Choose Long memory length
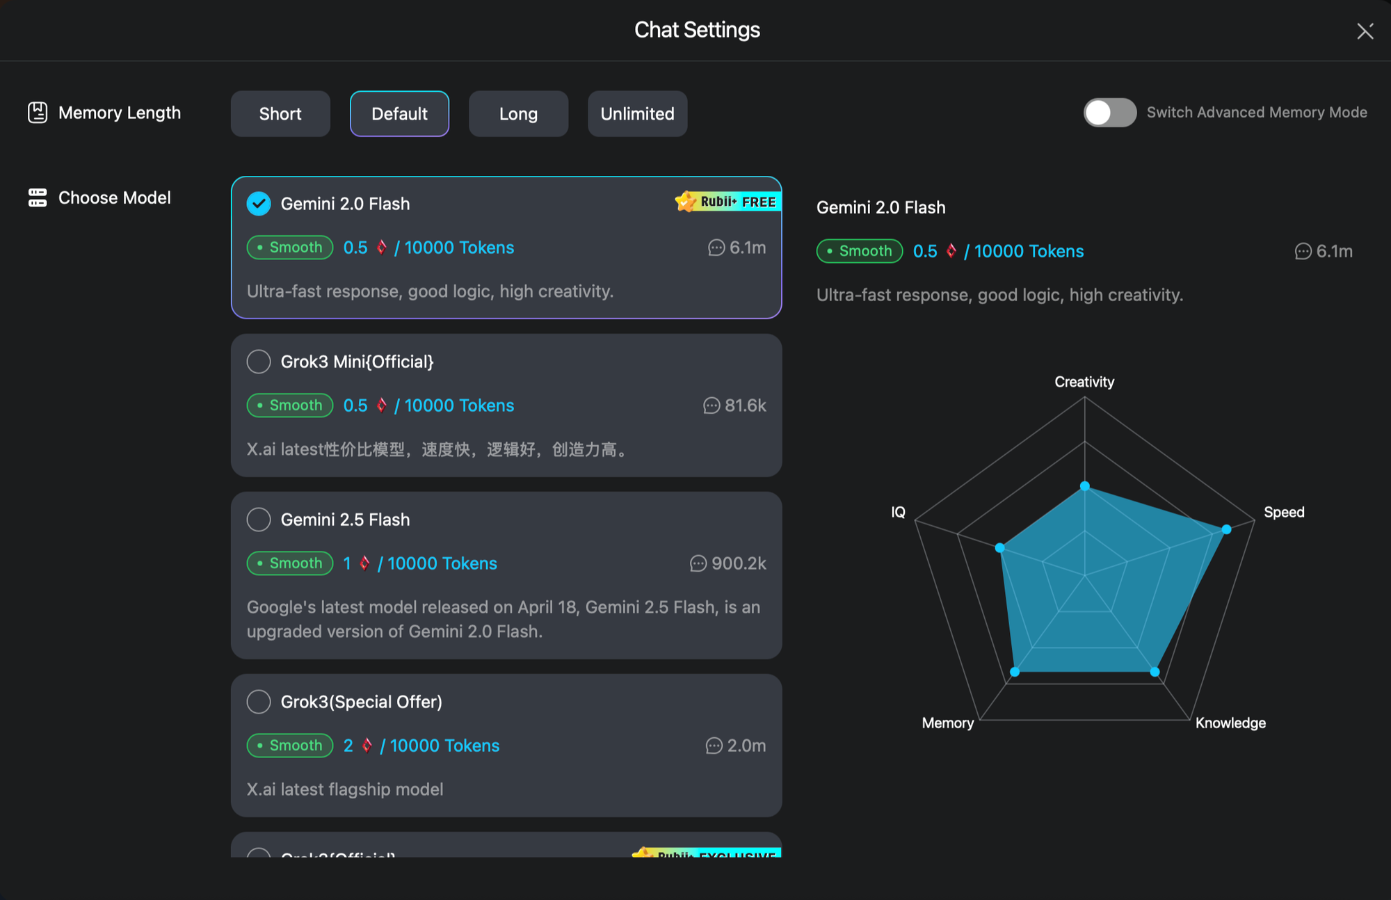 (518, 114)
